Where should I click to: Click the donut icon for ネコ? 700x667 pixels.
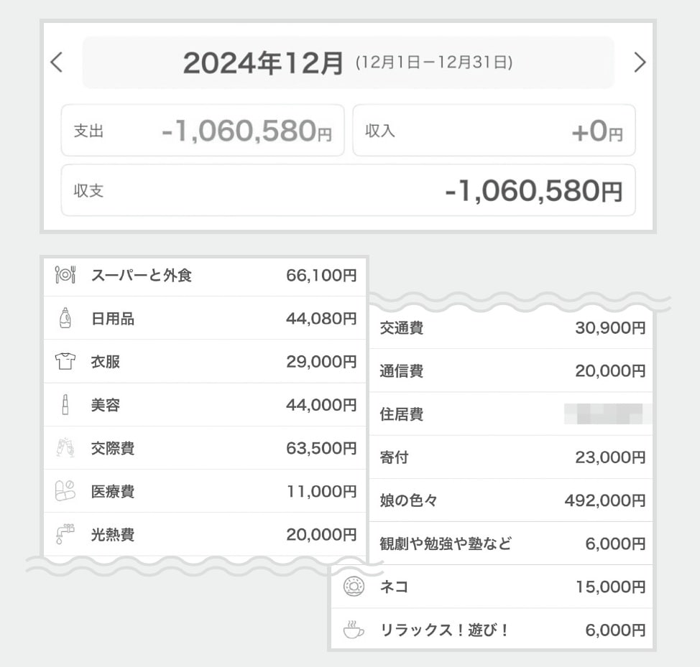point(354,587)
